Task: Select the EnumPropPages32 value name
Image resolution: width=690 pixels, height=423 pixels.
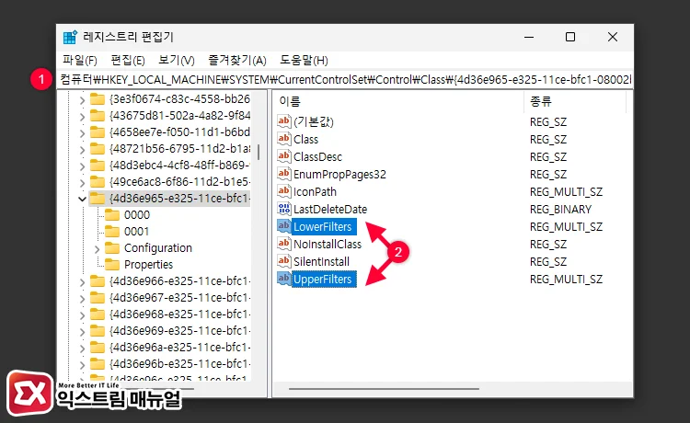Action: point(339,174)
